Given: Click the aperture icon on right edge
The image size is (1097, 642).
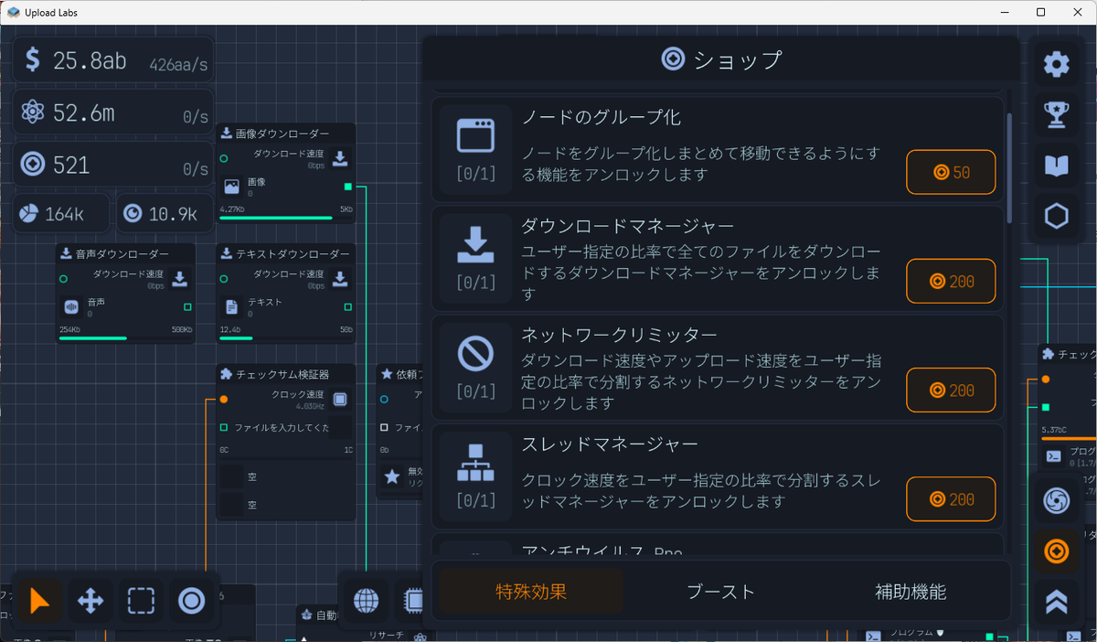Looking at the screenshot, I should click(x=1057, y=500).
